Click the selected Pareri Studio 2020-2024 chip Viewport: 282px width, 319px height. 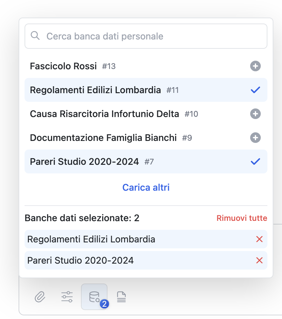[81, 260]
